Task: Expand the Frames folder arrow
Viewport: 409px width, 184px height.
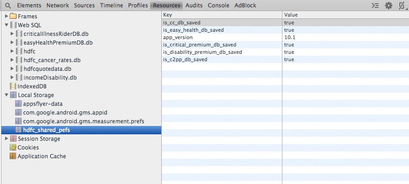Action: (x=6, y=17)
